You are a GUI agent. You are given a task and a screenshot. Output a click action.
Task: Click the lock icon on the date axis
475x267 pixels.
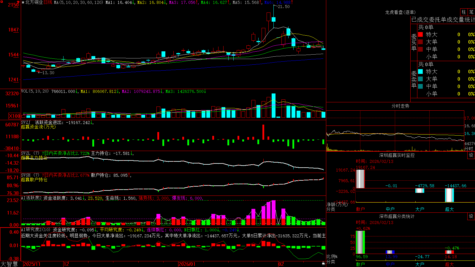pos(323,263)
